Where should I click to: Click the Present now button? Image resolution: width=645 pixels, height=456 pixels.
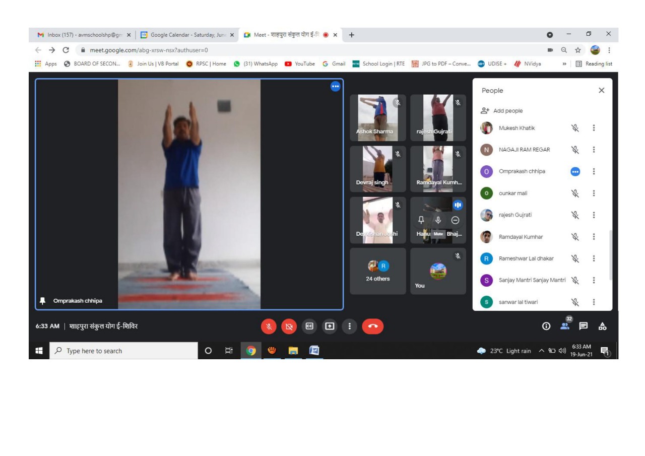click(x=330, y=326)
